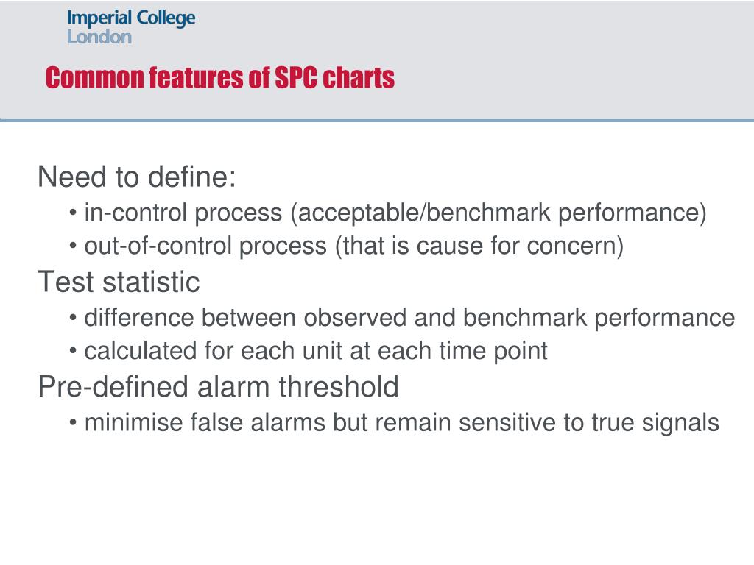Screen dimensions: 754x565
Task: Click the bullet dot before 'in-control process'
Action: coord(73,213)
